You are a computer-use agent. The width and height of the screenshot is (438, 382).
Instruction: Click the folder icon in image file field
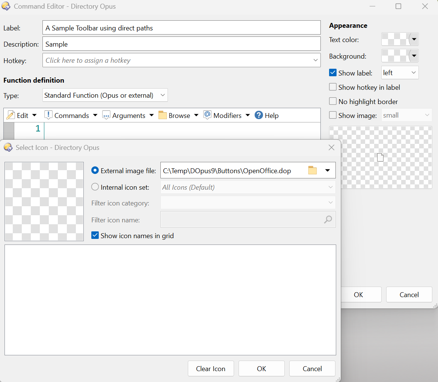click(313, 171)
